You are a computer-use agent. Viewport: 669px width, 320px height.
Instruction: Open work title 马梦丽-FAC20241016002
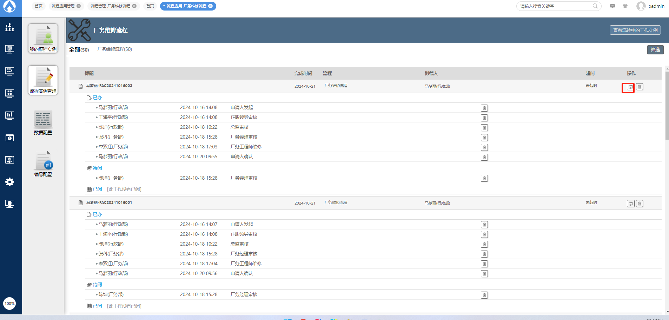point(109,86)
